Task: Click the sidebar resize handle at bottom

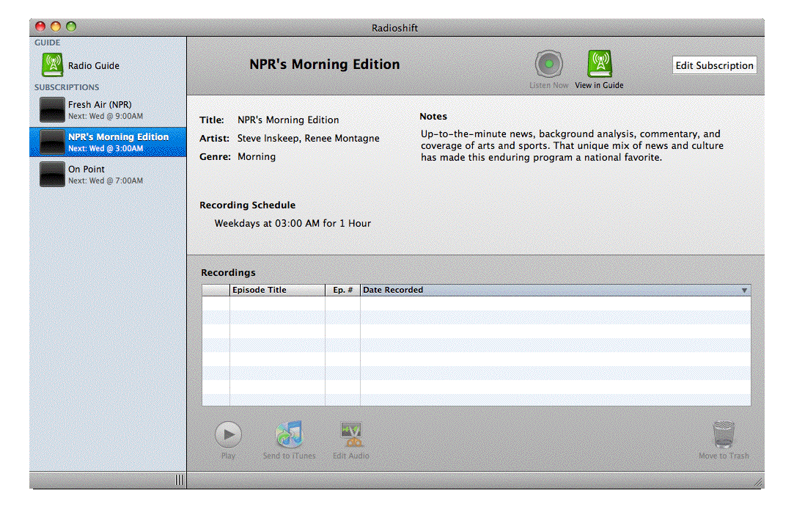Action: point(180,480)
